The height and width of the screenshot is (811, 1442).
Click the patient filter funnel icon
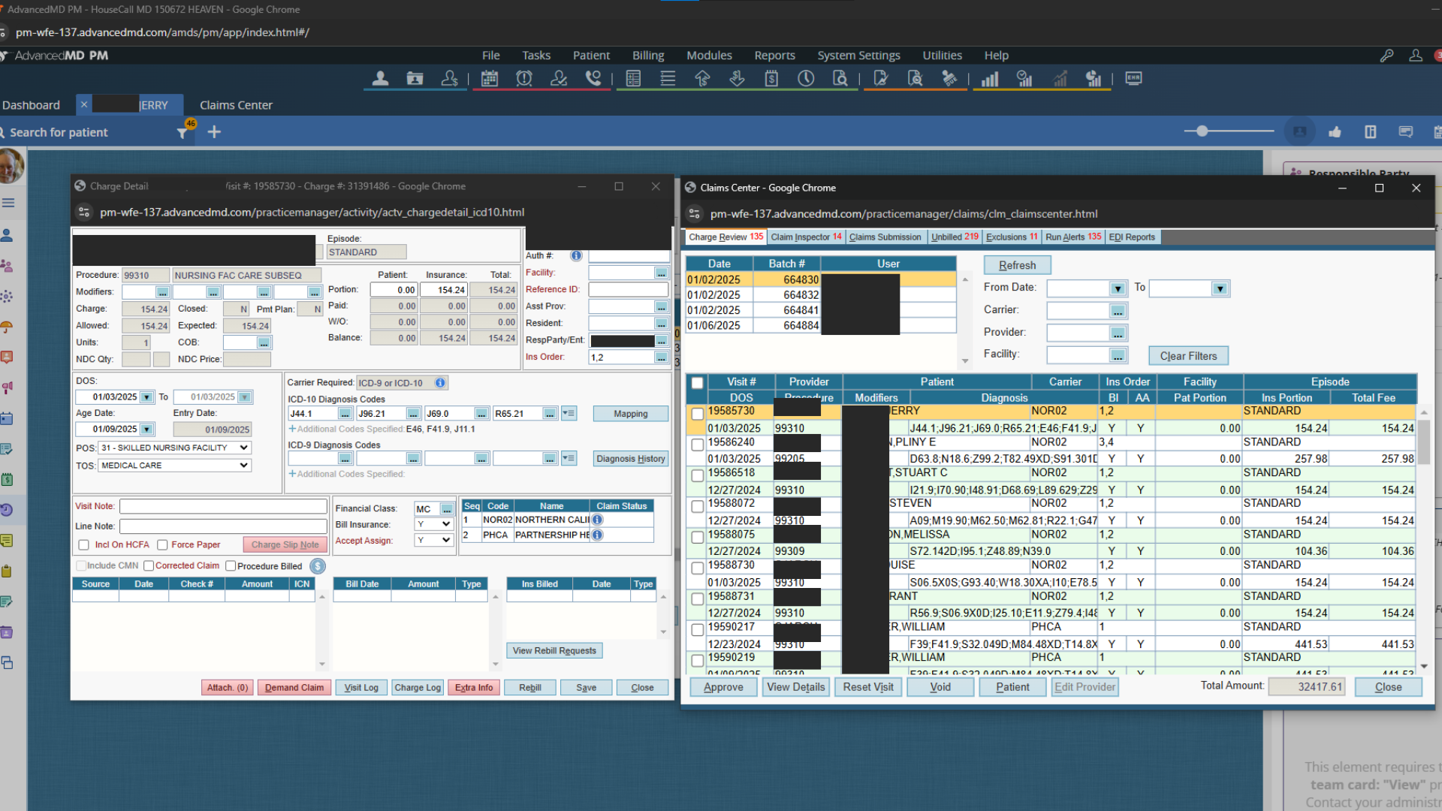click(x=182, y=133)
